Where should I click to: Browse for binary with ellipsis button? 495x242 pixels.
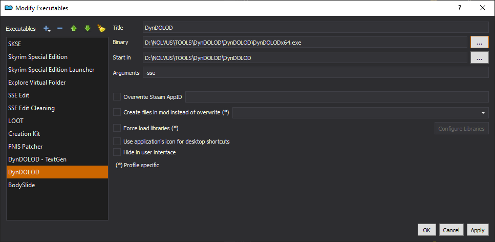click(x=480, y=43)
